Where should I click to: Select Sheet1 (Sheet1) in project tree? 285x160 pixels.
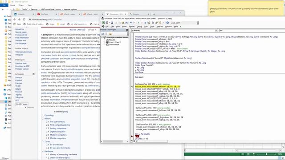(x=115, y=42)
